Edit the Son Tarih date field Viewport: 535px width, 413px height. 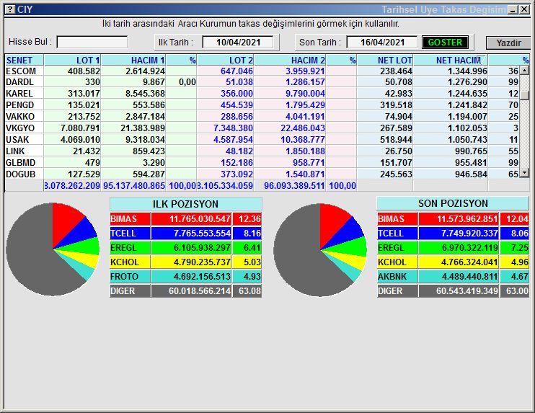point(382,43)
